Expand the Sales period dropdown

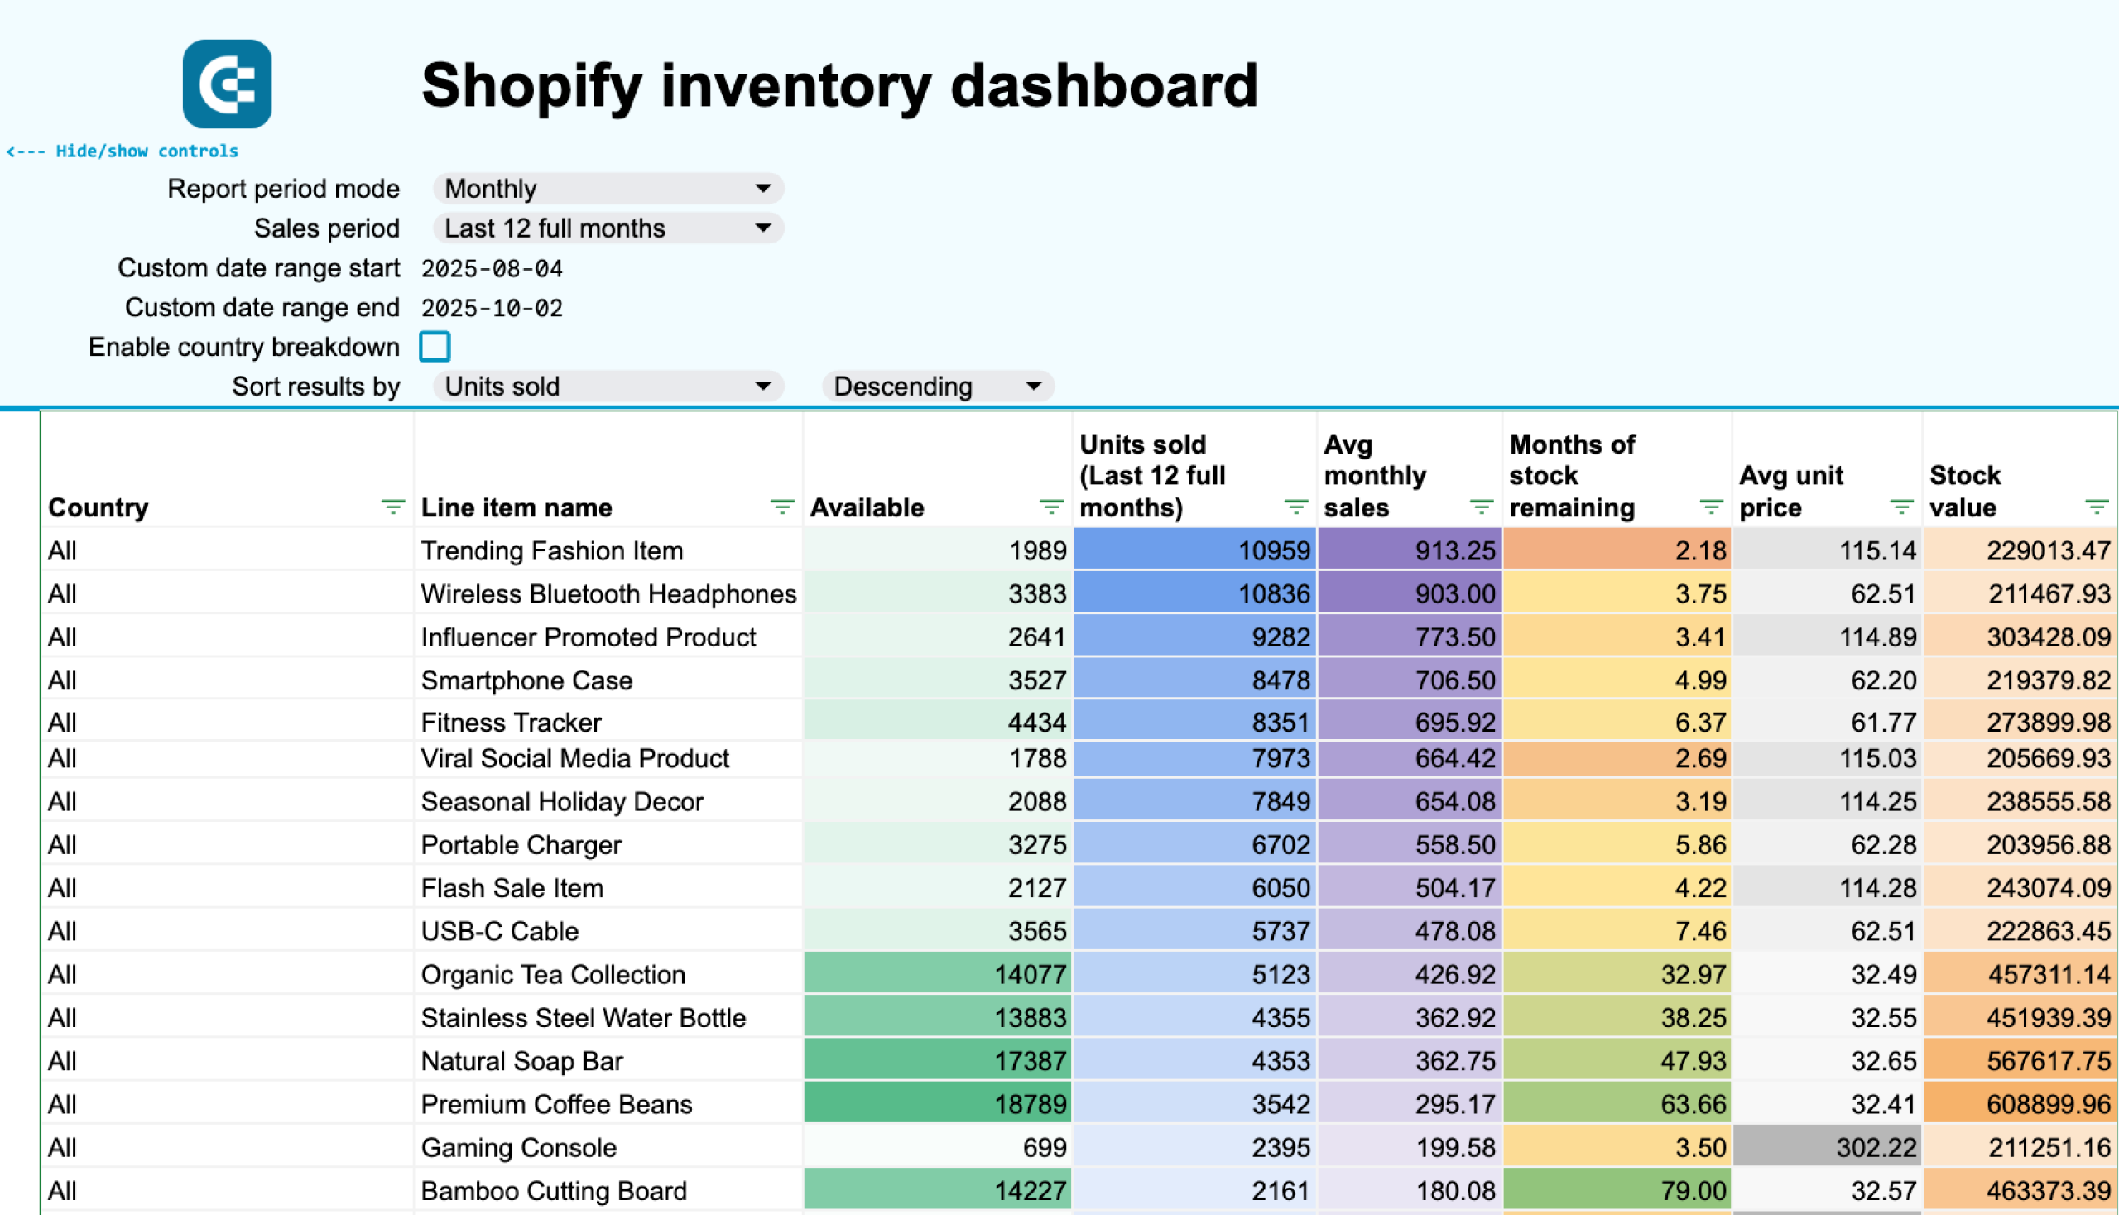coord(608,228)
